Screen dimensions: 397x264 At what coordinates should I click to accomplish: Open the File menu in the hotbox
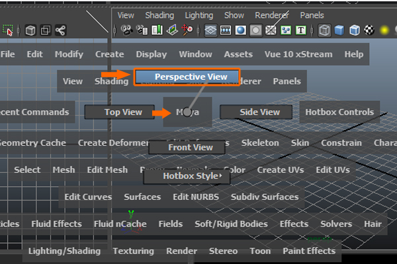click(x=7, y=54)
